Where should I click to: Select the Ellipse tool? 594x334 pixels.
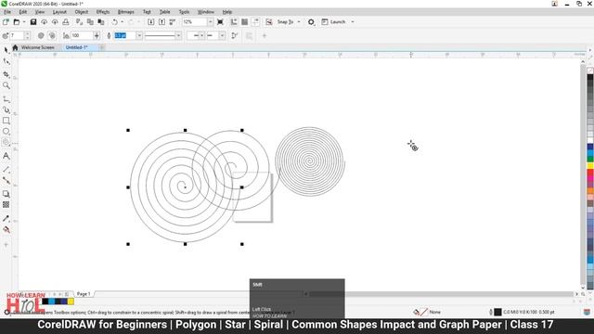pyautogui.click(x=6, y=132)
